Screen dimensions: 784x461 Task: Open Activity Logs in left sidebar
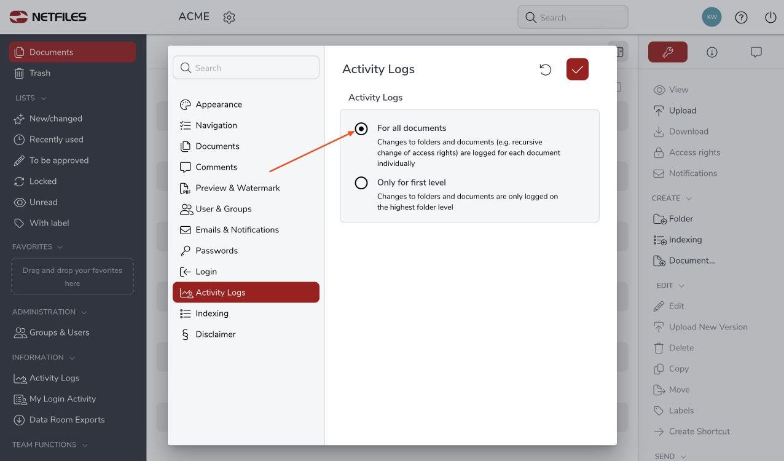coord(73,378)
